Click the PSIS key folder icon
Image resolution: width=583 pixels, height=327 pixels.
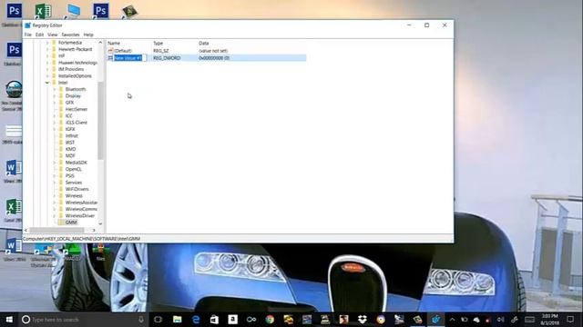(61, 176)
